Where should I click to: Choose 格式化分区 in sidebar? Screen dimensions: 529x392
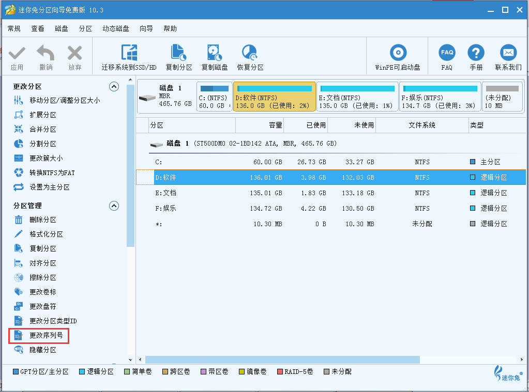[38, 234]
